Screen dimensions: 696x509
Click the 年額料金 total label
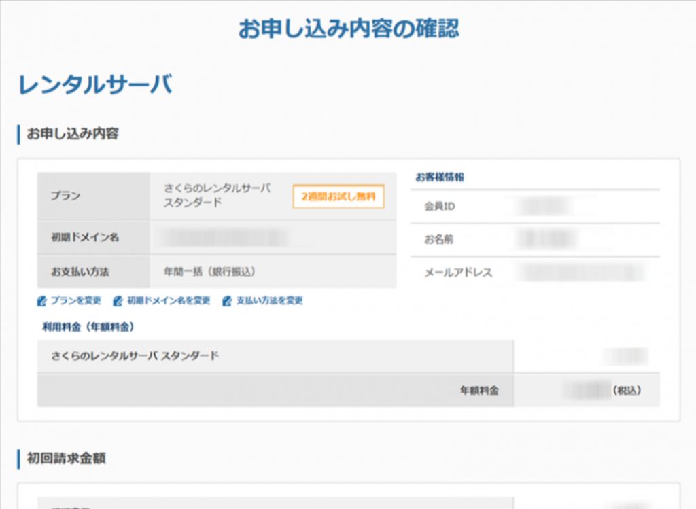pyautogui.click(x=479, y=391)
